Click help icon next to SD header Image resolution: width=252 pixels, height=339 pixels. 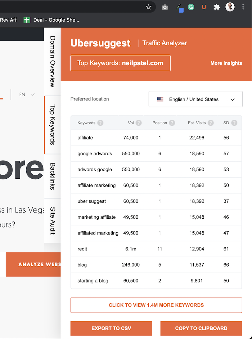click(234, 123)
